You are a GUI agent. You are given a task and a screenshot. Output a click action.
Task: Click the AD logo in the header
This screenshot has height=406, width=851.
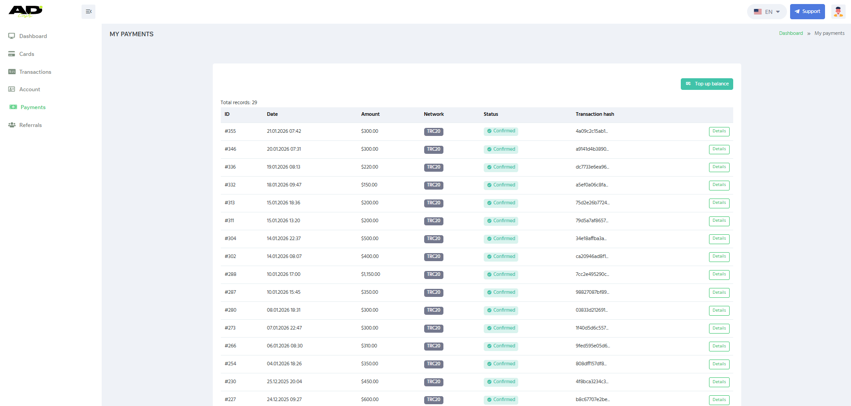click(x=26, y=11)
